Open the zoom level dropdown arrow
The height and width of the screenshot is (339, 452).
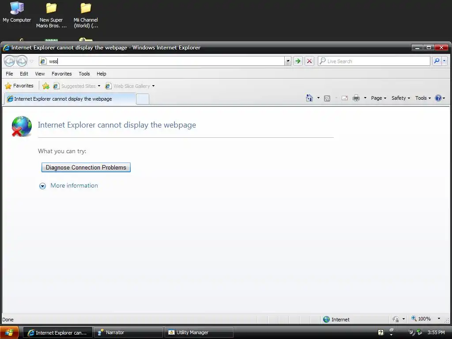[x=439, y=319]
